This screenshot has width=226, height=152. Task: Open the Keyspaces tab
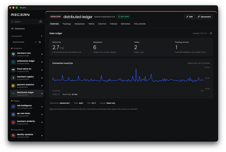point(80,24)
